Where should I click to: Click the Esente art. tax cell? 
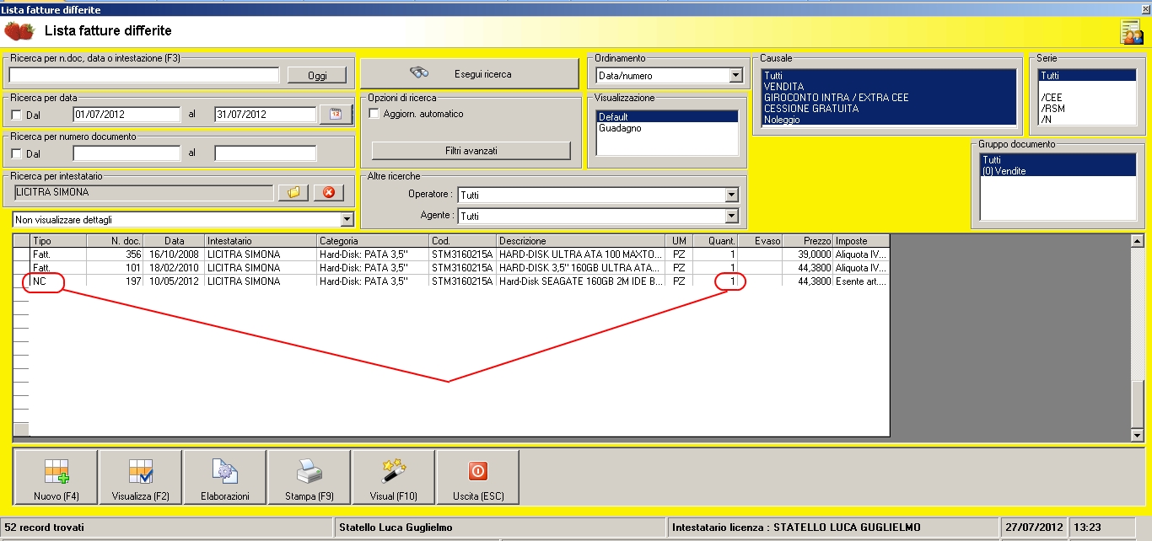point(862,281)
